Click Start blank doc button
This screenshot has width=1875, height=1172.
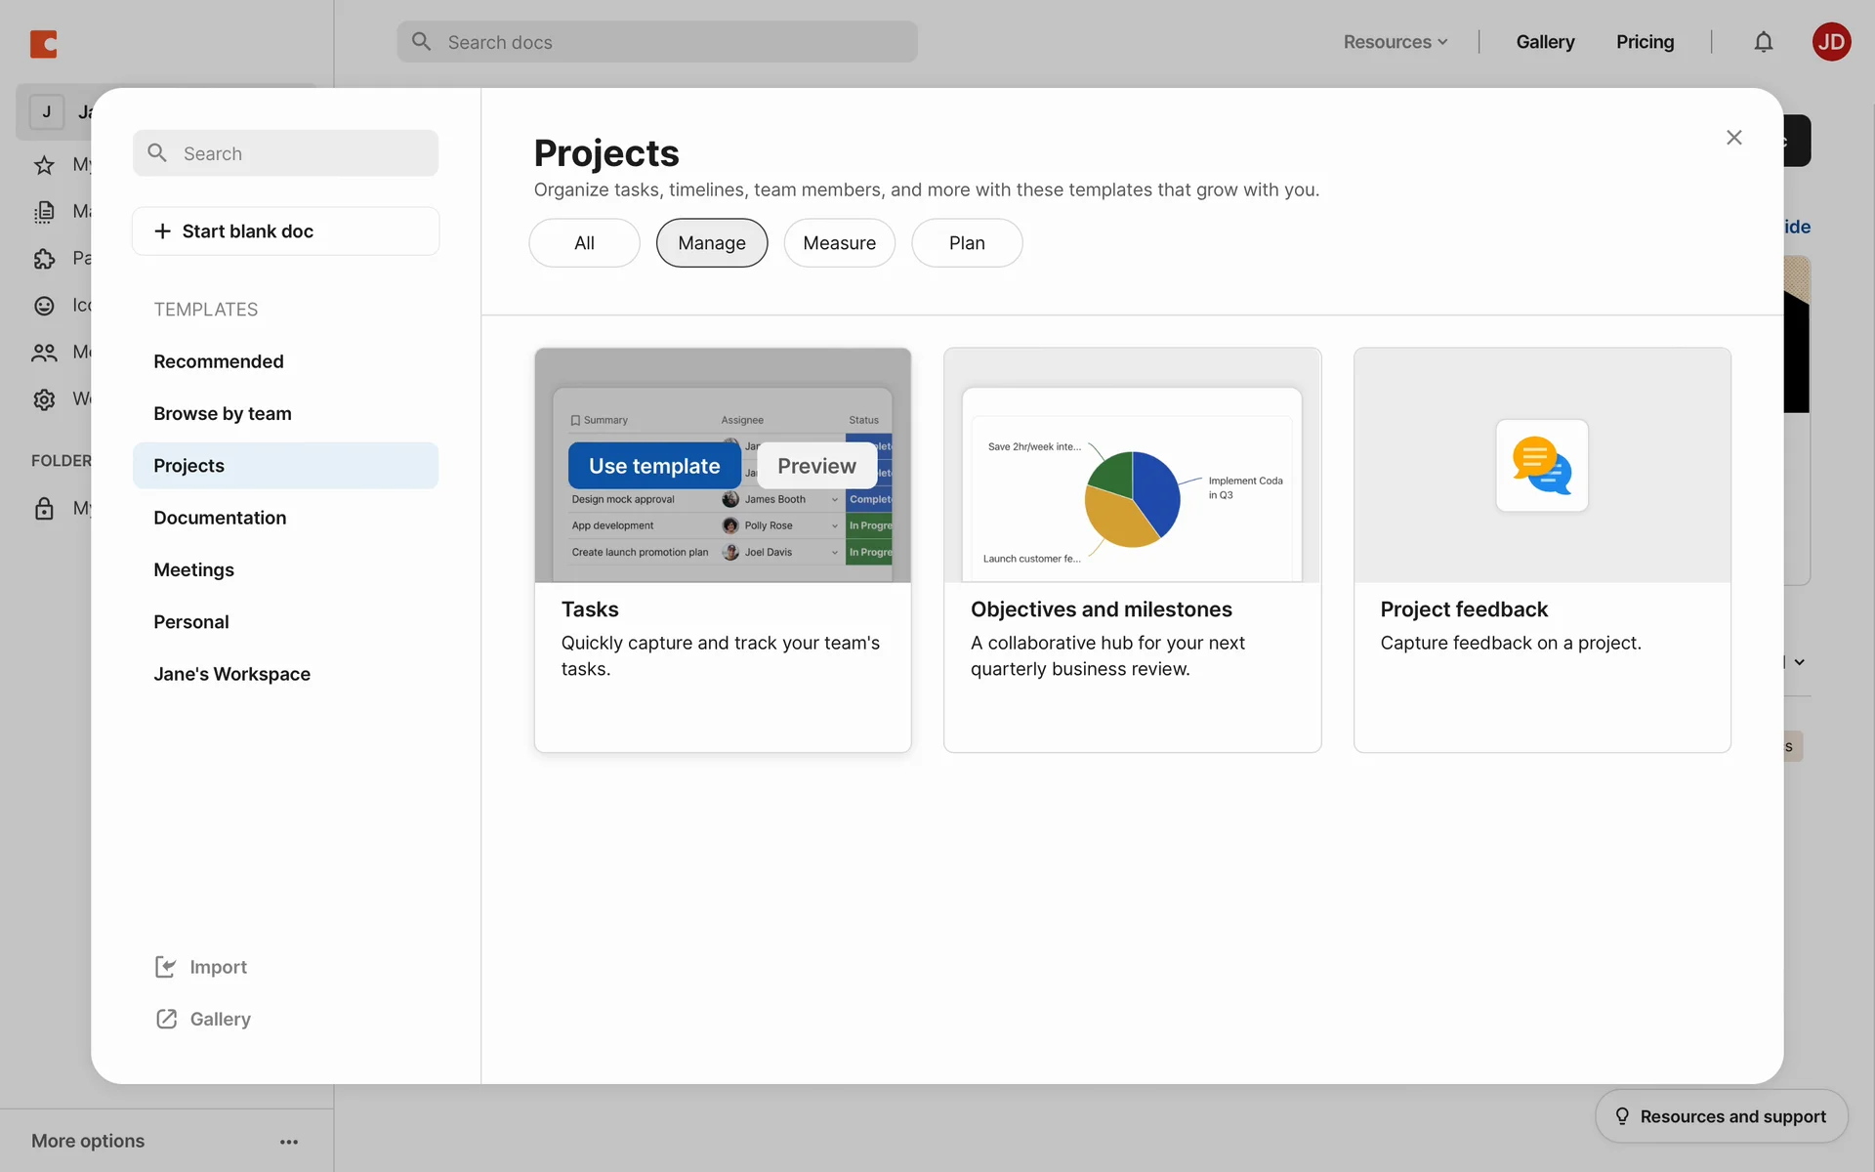pyautogui.click(x=285, y=231)
